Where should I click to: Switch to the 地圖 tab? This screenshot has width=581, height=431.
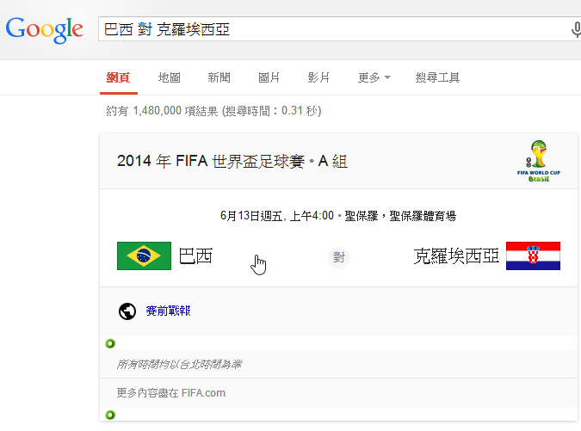click(169, 77)
